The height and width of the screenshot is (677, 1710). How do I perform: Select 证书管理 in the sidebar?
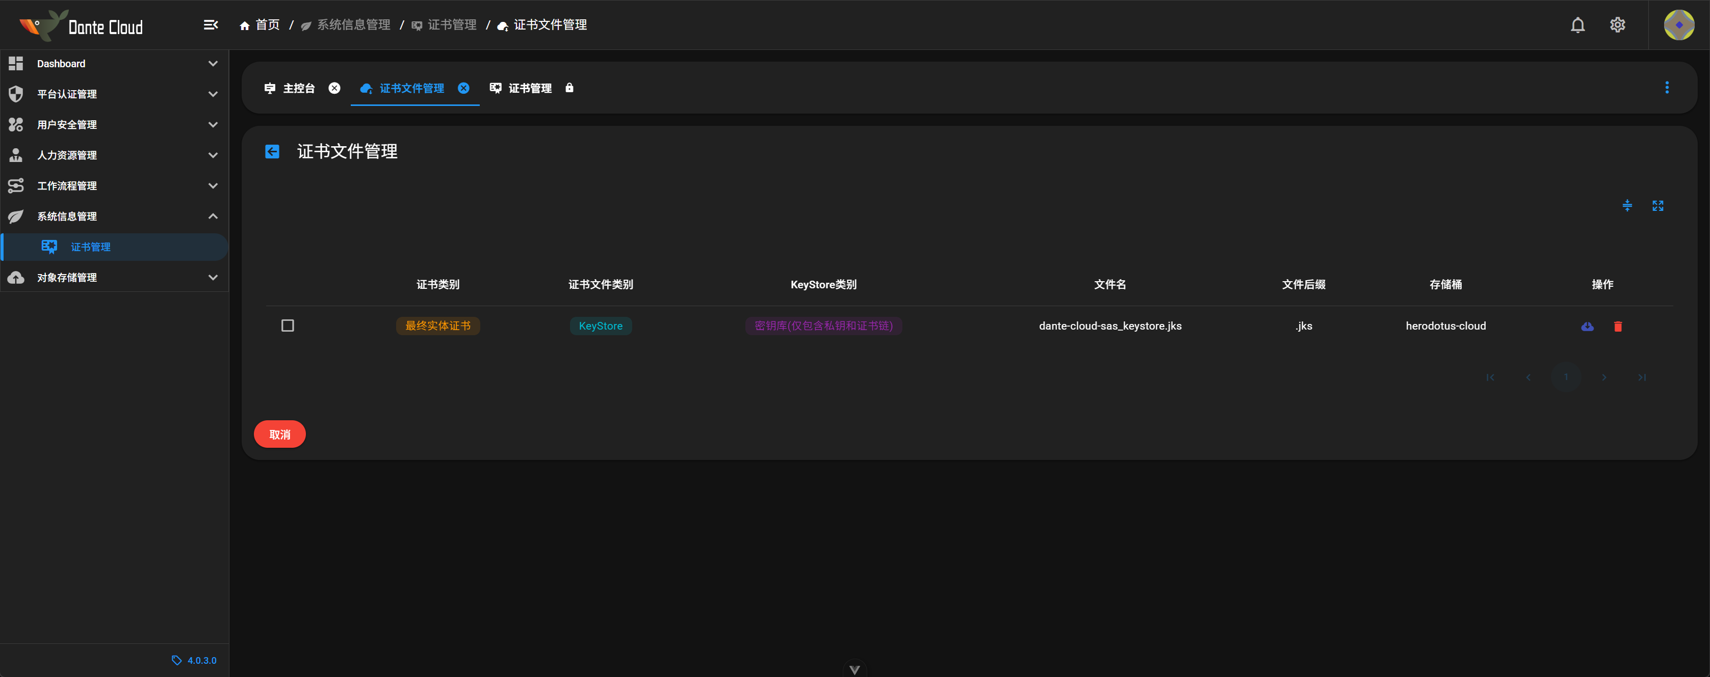click(x=90, y=248)
